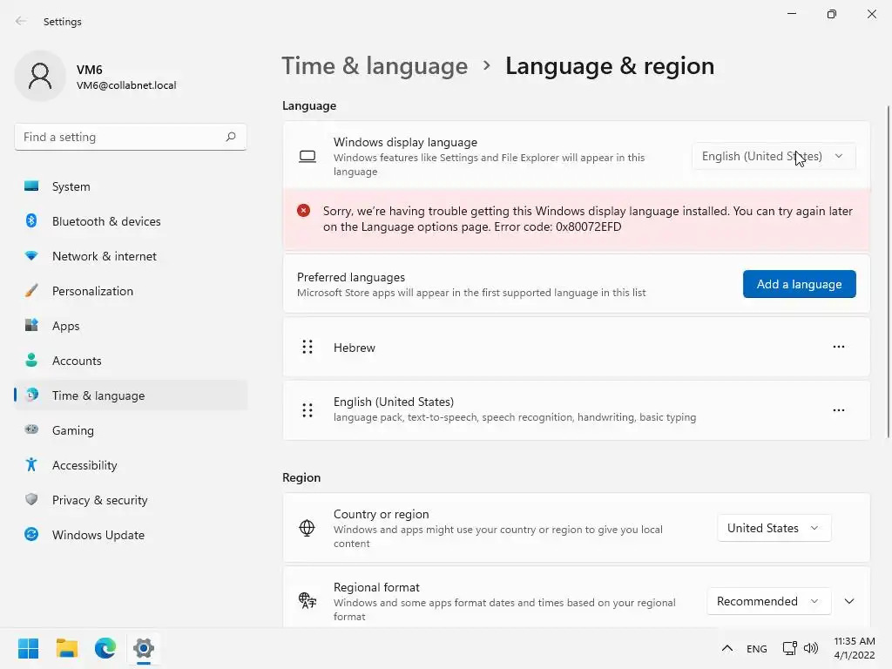This screenshot has width=892, height=669.
Task: Open Gaming settings
Action: [131, 430]
